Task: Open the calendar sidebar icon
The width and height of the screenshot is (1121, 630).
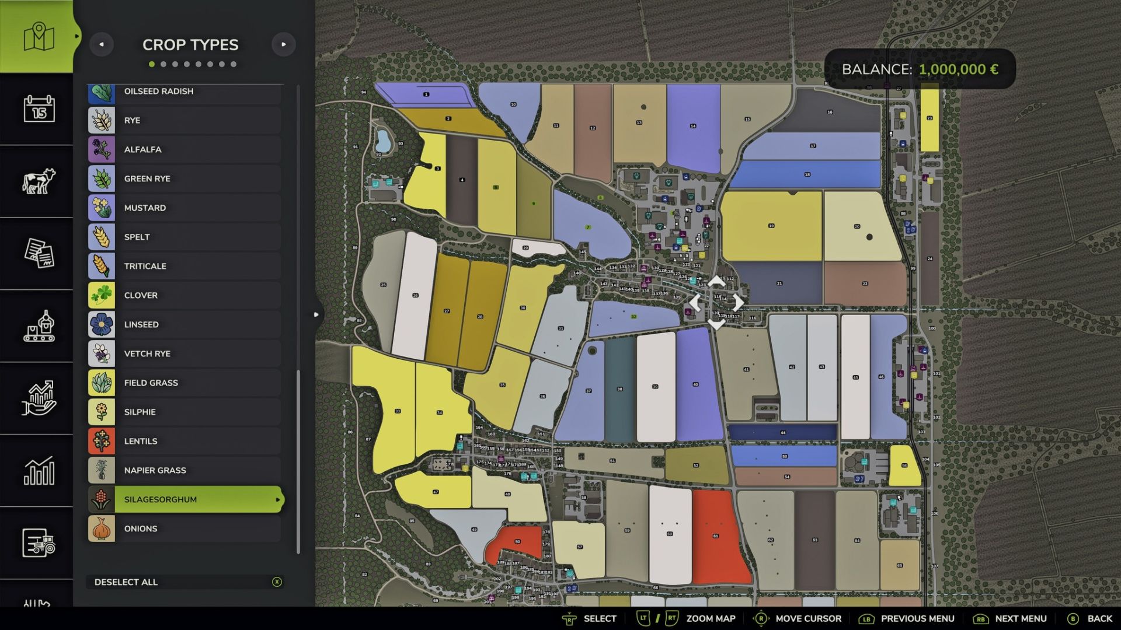Action: coord(39,109)
